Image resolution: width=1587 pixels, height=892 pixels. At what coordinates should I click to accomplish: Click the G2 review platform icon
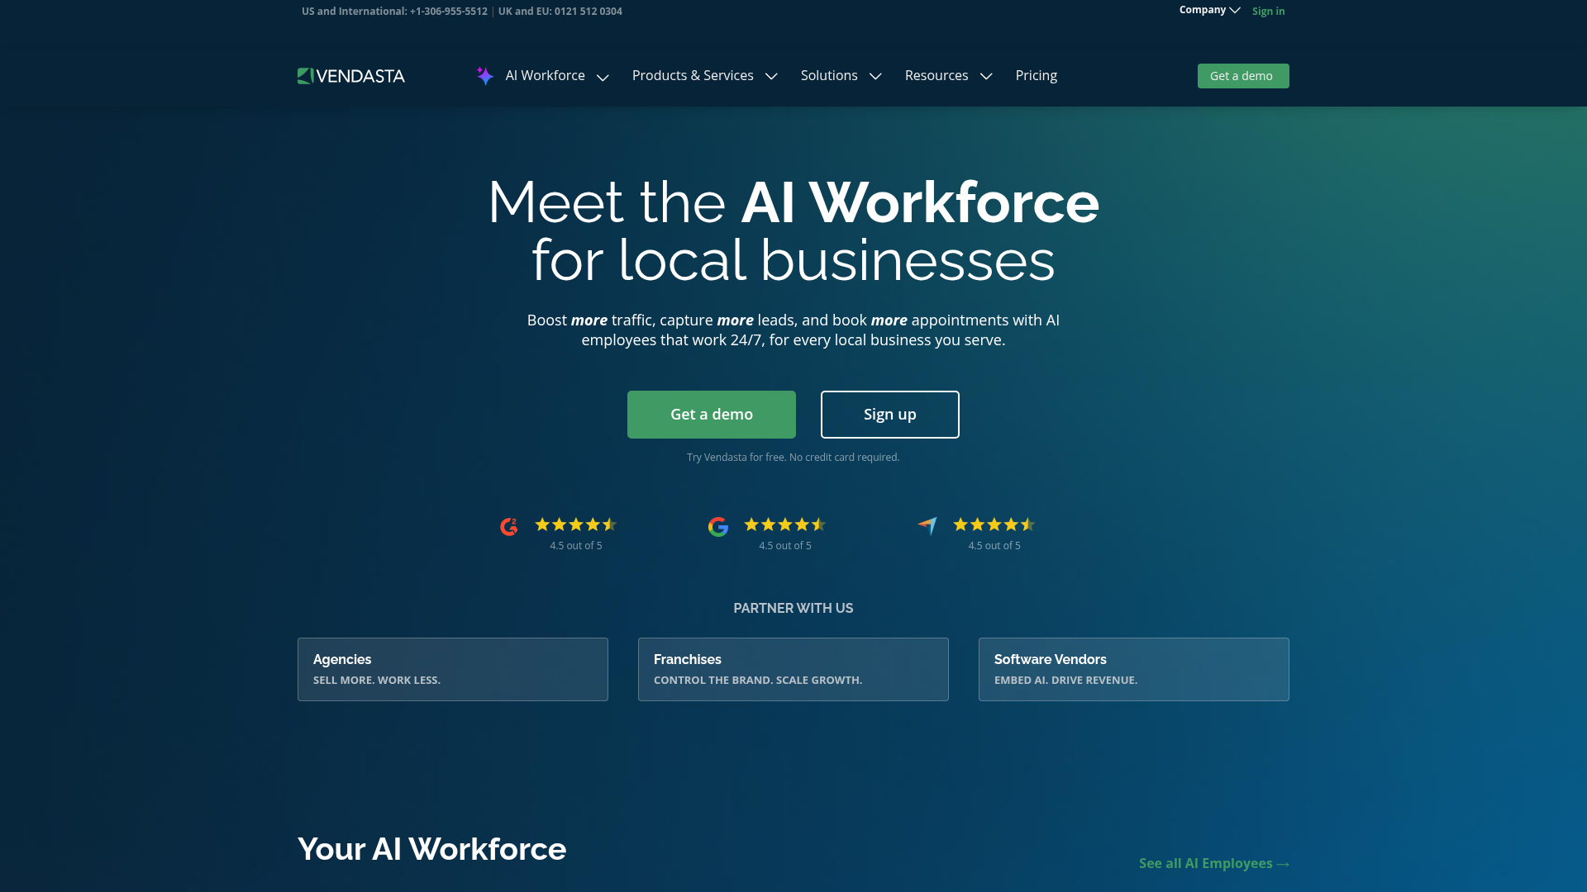pos(508,526)
